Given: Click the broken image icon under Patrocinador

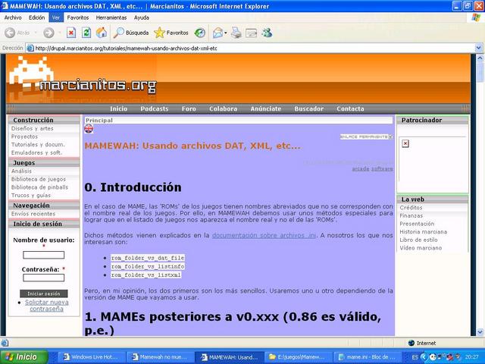Looking at the screenshot, I should click(405, 143).
